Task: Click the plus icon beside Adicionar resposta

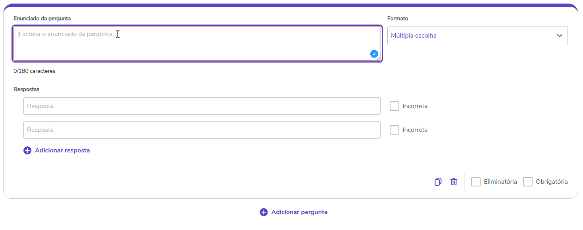Action: point(27,150)
